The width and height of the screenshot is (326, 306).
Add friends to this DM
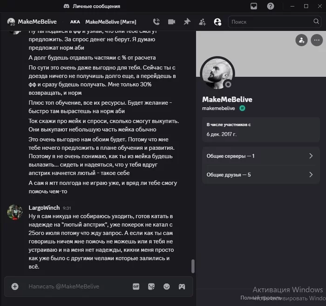(202, 22)
